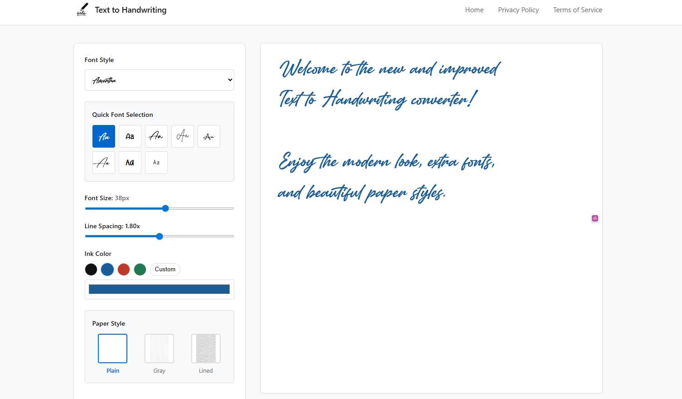The width and height of the screenshot is (682, 399).
Task: Open the Privacy Policy page
Action: (518, 10)
